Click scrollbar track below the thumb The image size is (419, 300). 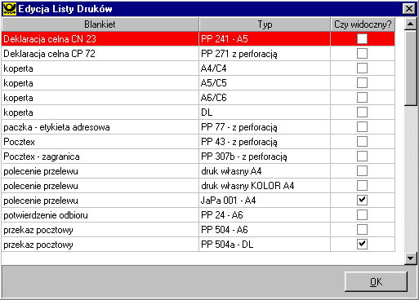(x=410, y=179)
